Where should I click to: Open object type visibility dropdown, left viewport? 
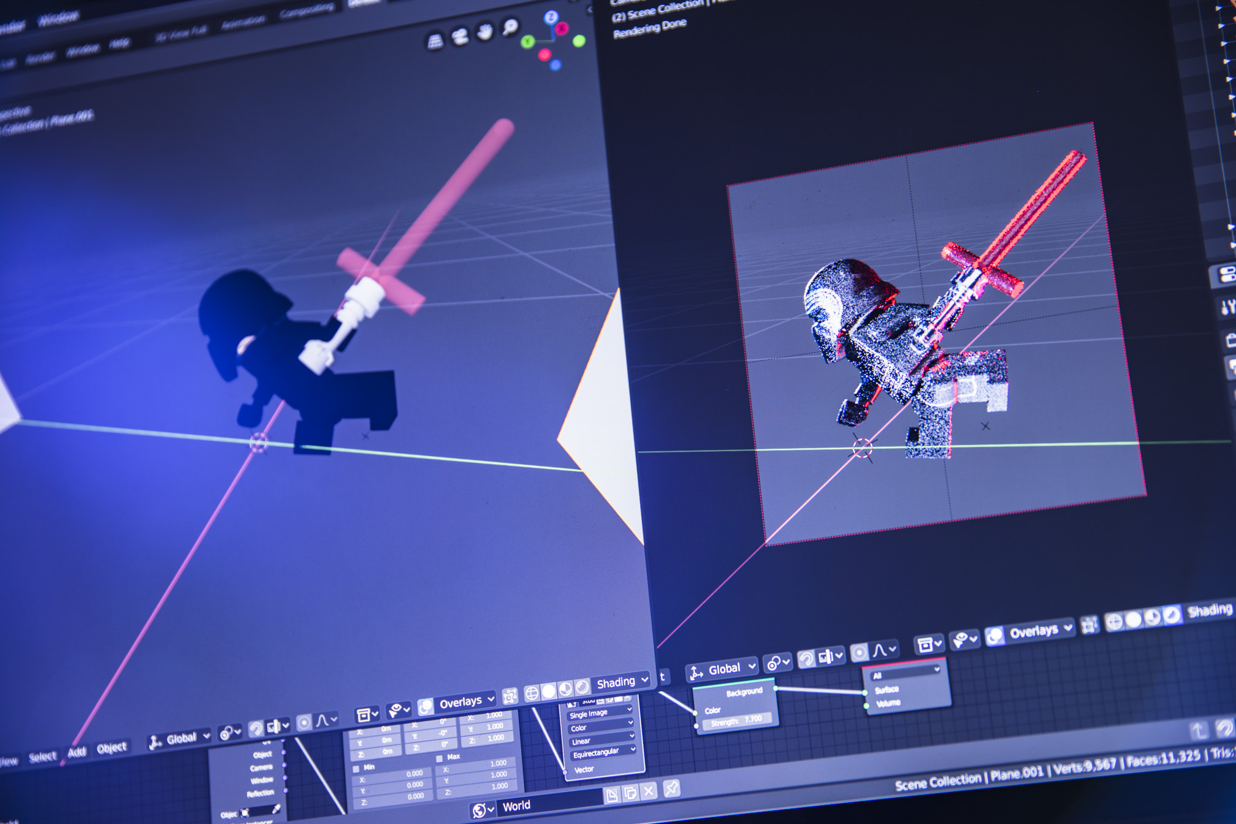point(367,714)
